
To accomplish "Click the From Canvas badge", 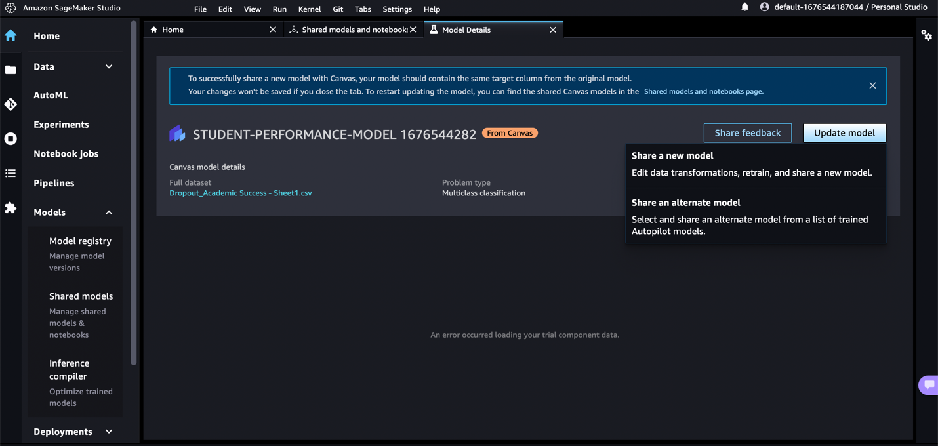I will (x=510, y=133).
